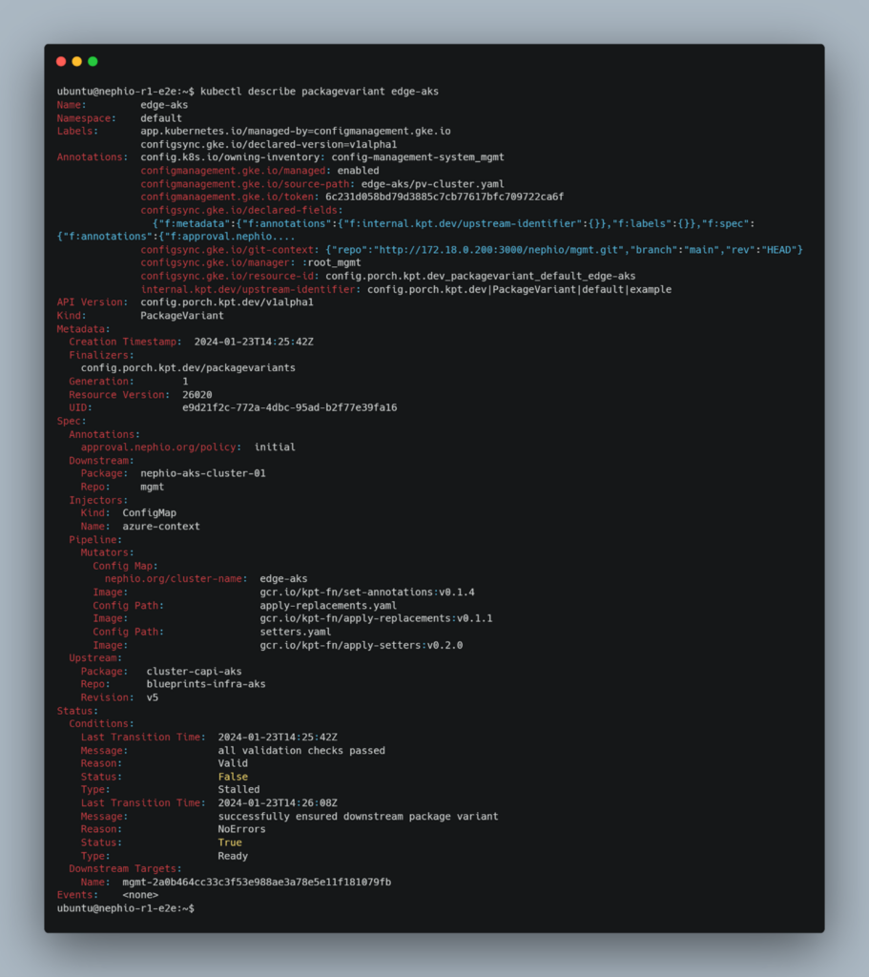Click the 'Mutators:' heading
Image resolution: width=869 pixels, height=977 pixels.
tap(107, 552)
